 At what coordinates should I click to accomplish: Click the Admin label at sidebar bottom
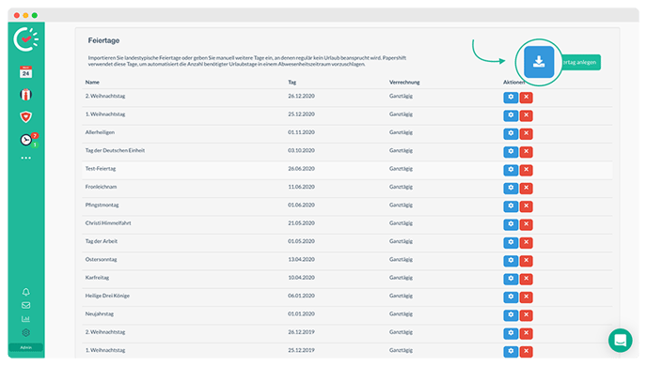25,347
